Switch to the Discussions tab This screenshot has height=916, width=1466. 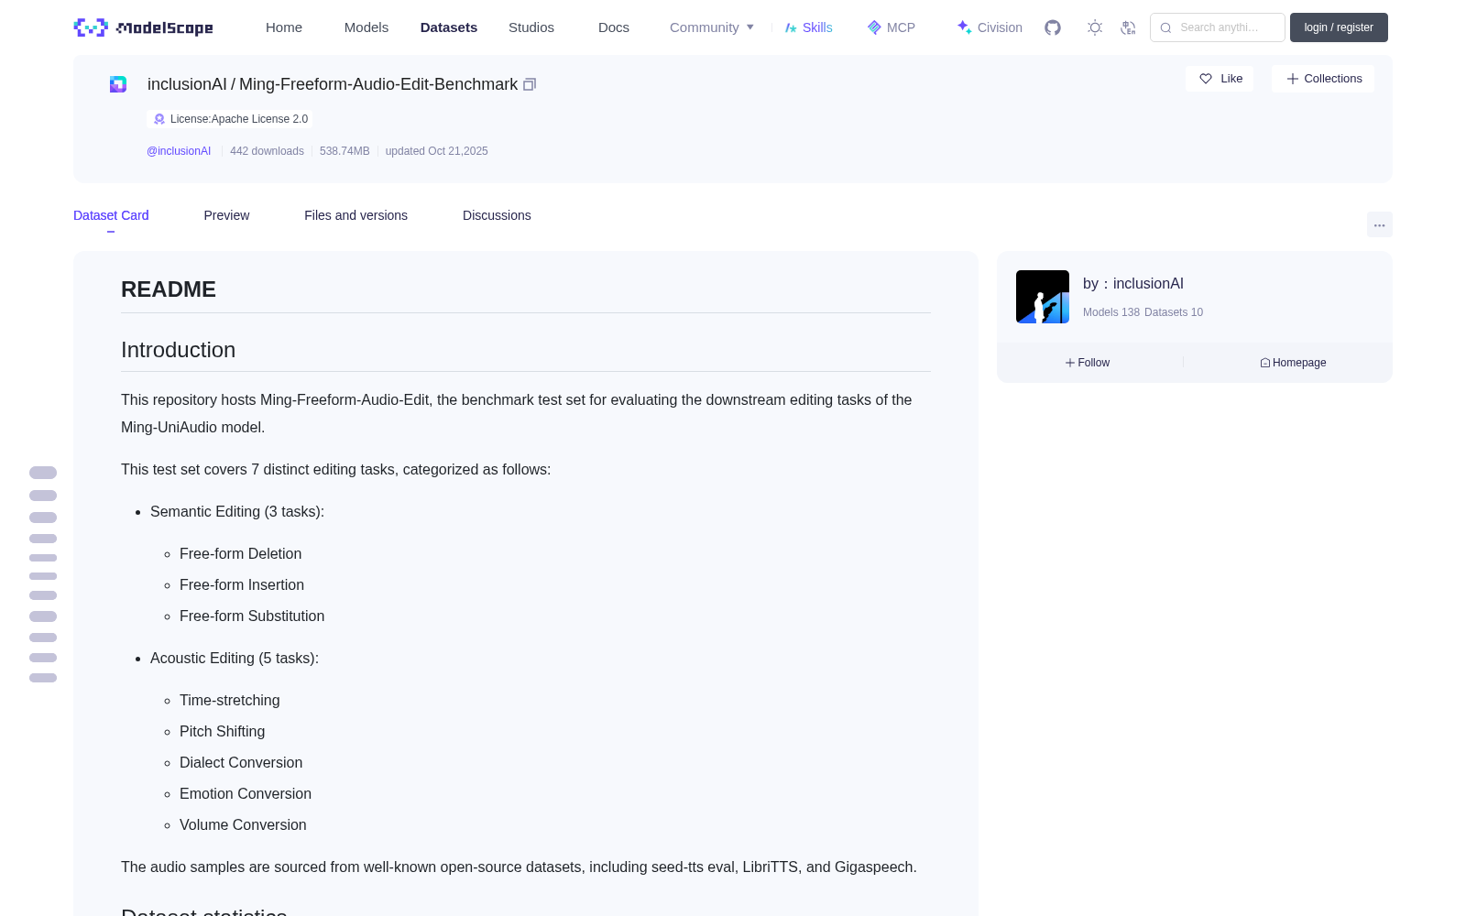(x=497, y=215)
